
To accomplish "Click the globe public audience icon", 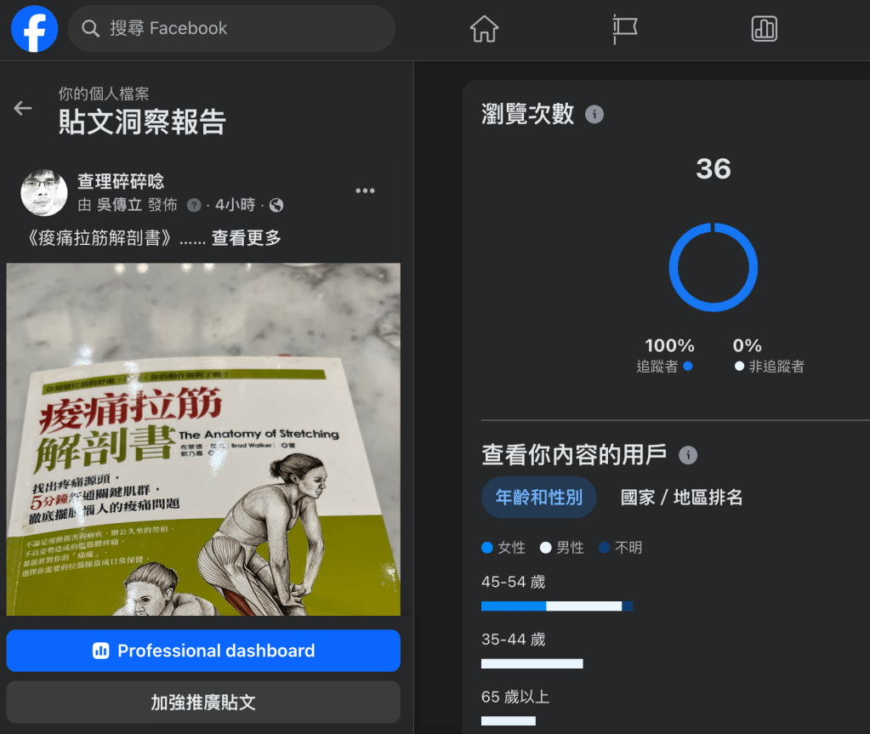I will tap(276, 205).
